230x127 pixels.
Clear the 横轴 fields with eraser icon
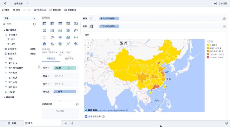tap(224, 18)
